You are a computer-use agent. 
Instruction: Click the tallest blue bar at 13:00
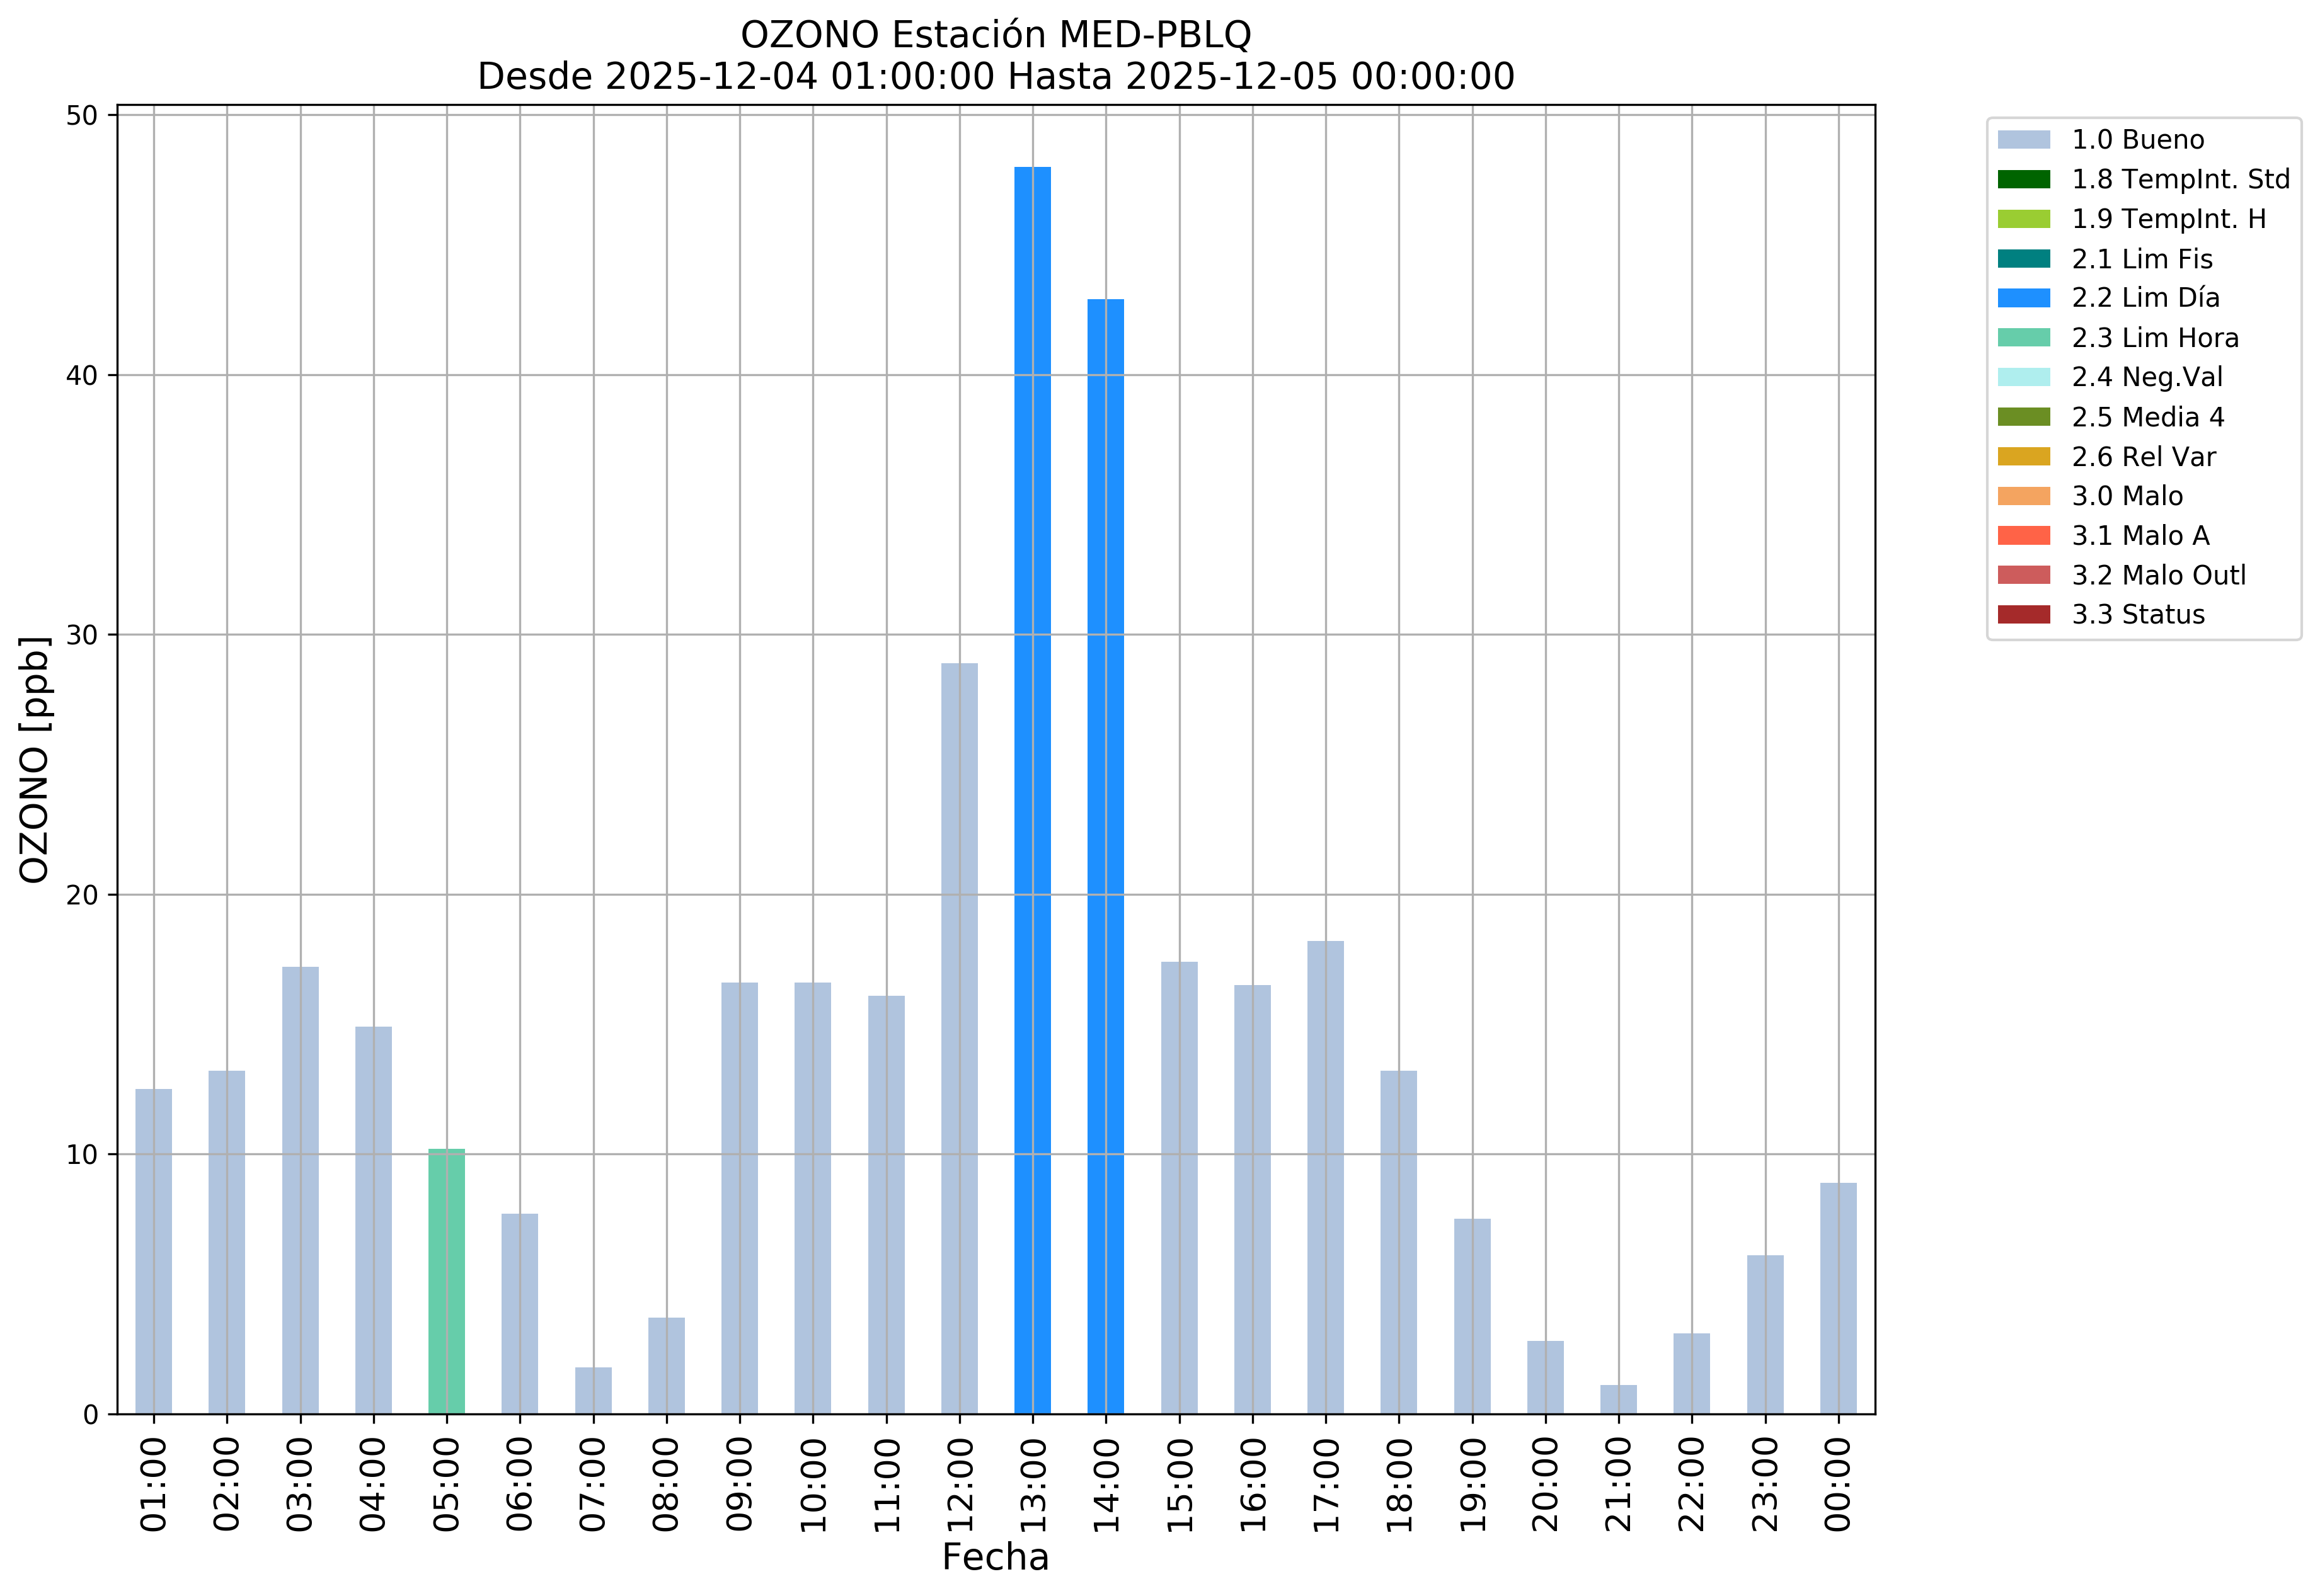pyautogui.click(x=1033, y=790)
